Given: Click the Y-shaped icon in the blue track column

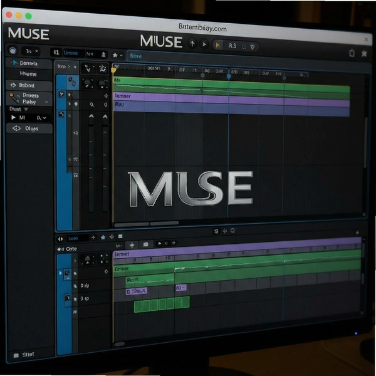Looking at the screenshot, I should 61,95.
